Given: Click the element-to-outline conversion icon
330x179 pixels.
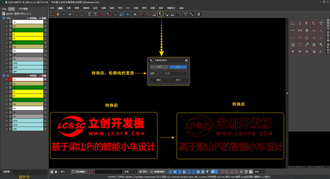Looking at the screenshot, I should [x=160, y=14].
